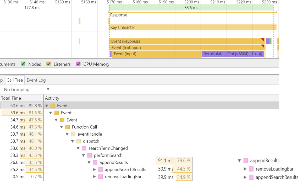Toggle the Nodes checkbox
This screenshot has height=181, width=303.
[23, 64]
